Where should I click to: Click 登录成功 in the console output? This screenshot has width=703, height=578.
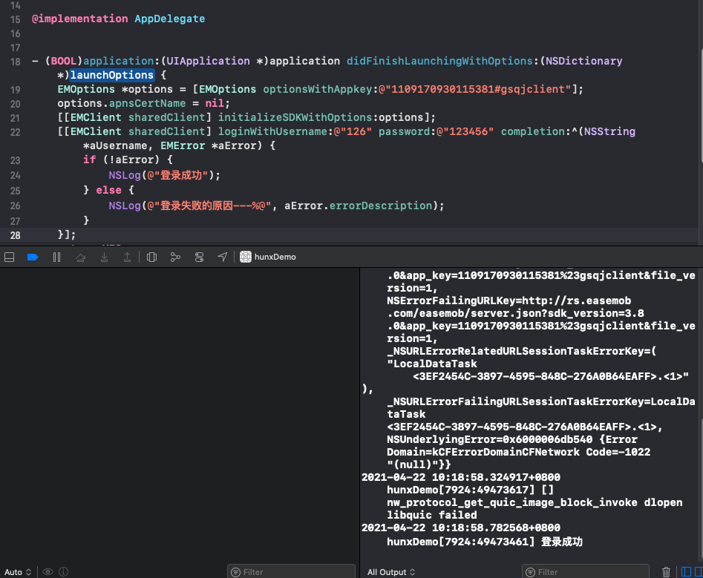point(561,542)
